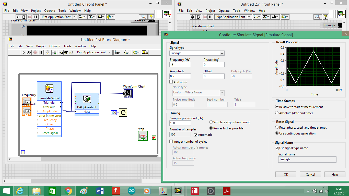Open Word from Windows taskbar
This screenshot has width=349, height=196.
[100, 191]
